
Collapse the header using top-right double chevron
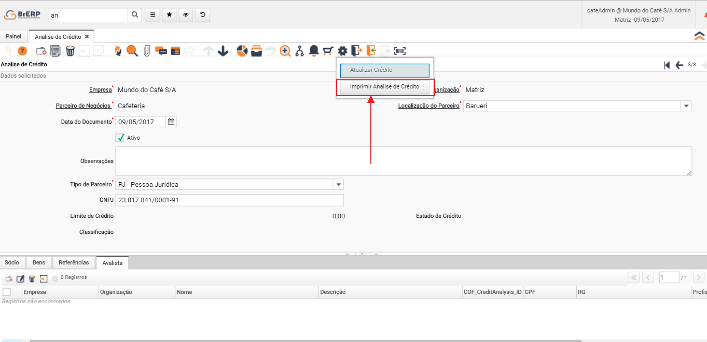(x=699, y=36)
